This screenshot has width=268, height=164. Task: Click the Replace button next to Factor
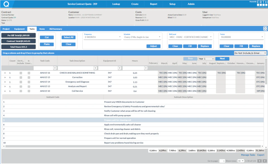point(256,46)
